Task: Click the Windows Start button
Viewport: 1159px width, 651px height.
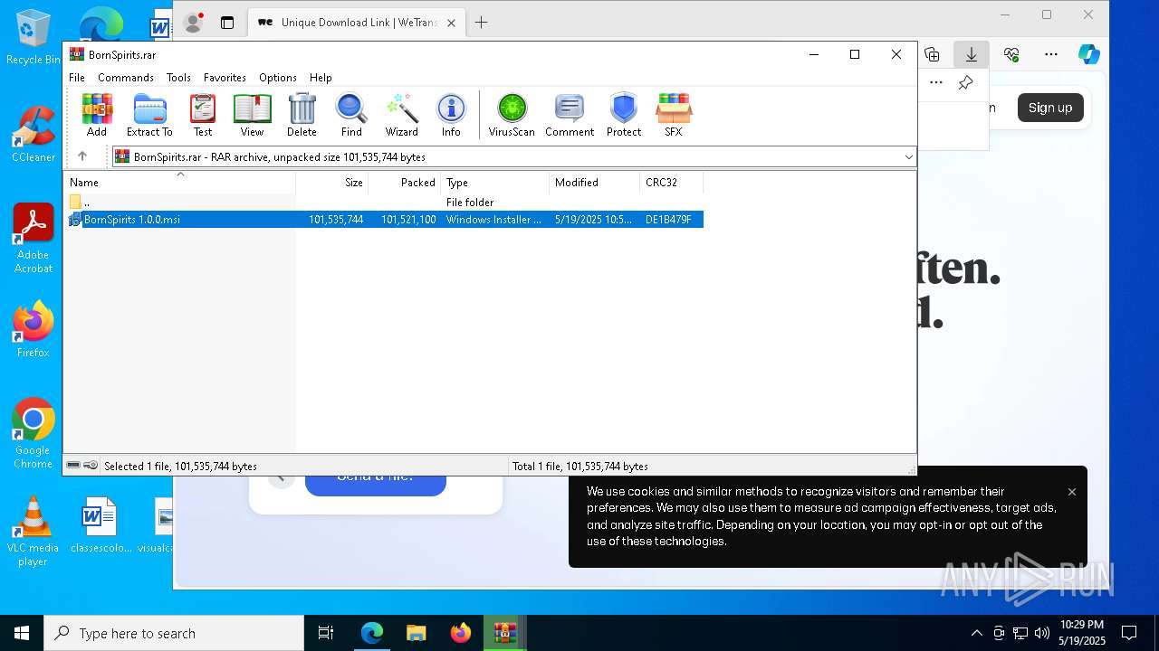Action: point(22,633)
